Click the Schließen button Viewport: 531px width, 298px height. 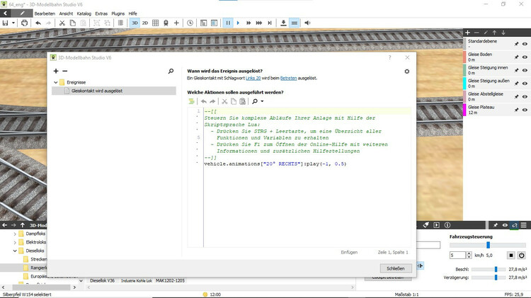coord(395,268)
